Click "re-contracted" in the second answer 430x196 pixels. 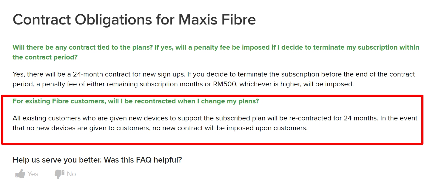pos(309,118)
